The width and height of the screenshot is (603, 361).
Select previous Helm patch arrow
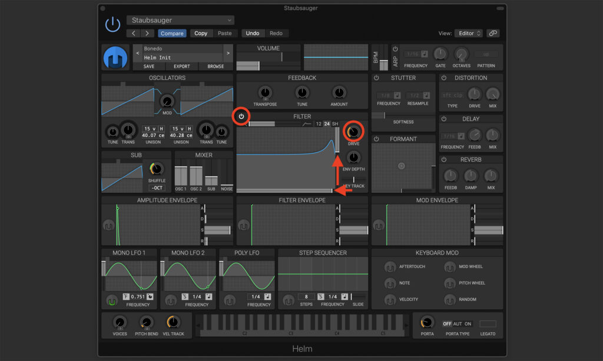click(138, 53)
